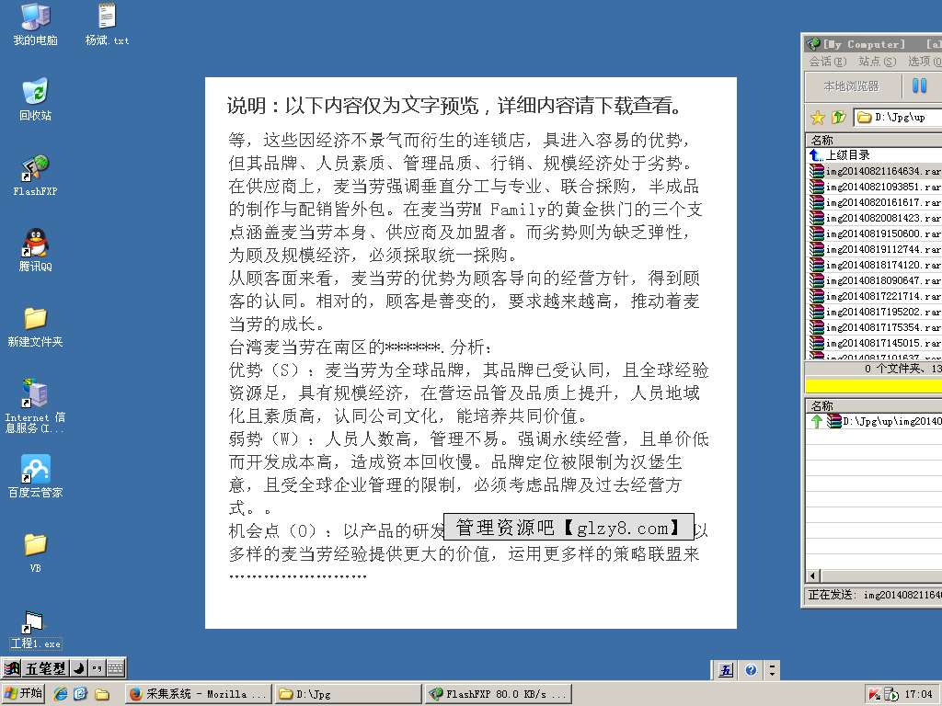Image resolution: width=942 pixels, height=706 pixels.
Task: Open the 会话 menu in FlashFXP
Action: click(x=827, y=62)
